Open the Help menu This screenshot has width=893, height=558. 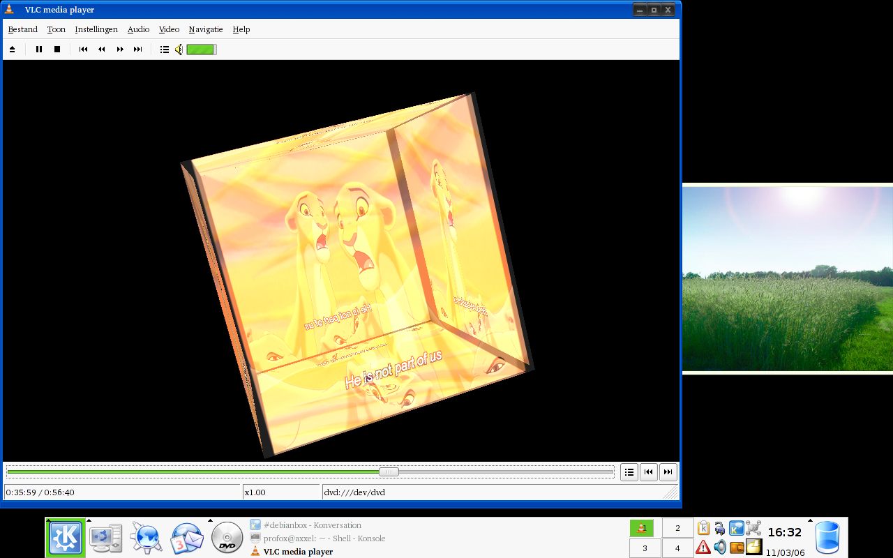[241, 29]
